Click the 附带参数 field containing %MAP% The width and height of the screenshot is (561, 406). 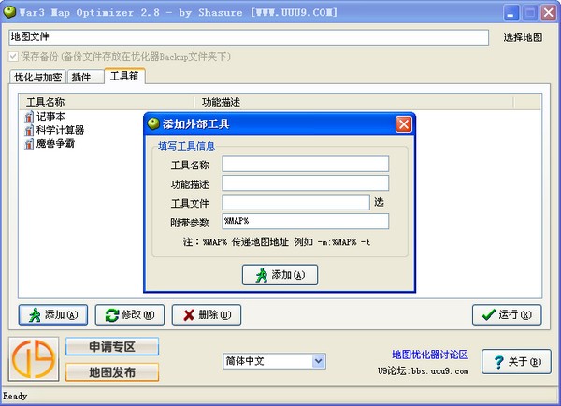point(305,222)
